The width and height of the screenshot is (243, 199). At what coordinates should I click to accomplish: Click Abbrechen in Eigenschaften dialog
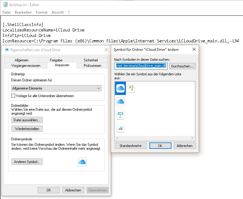[x=73, y=190]
